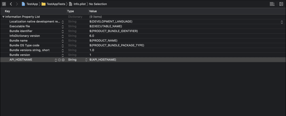Go back with the left chevron
The width and height of the screenshot is (286, 116).
point(11,4)
